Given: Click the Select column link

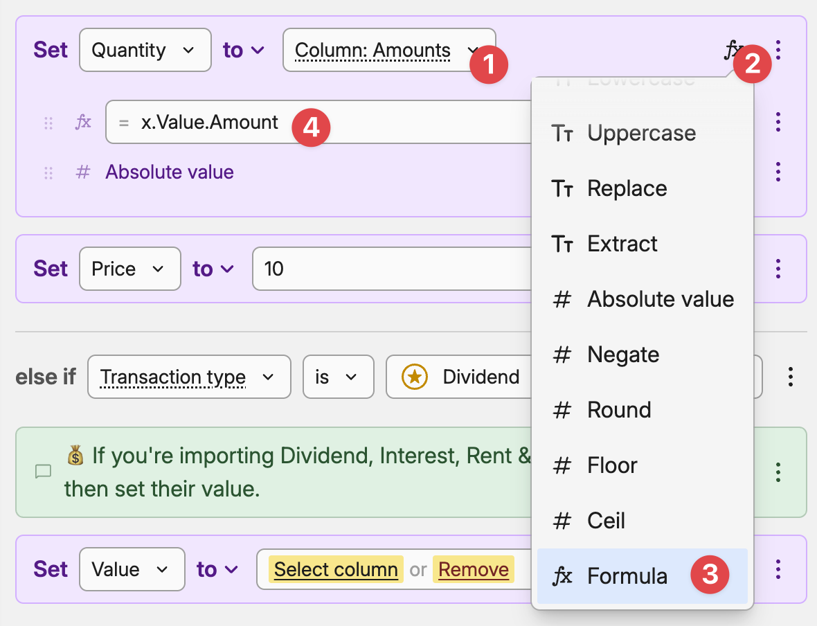Looking at the screenshot, I should [336, 569].
